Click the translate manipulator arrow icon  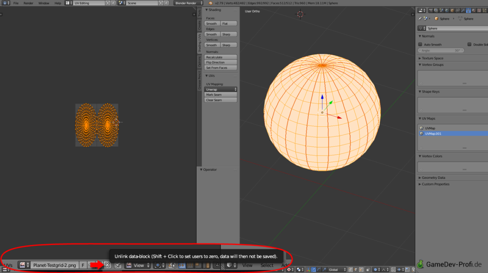click(314, 270)
